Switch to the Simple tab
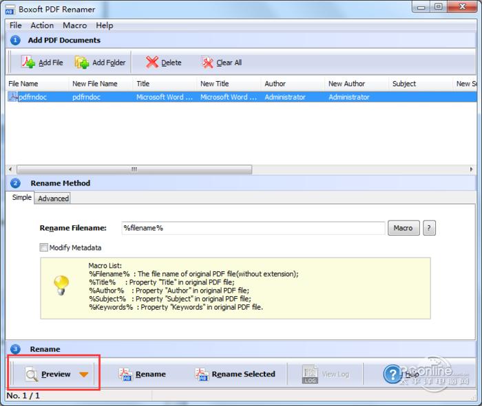 tap(21, 197)
